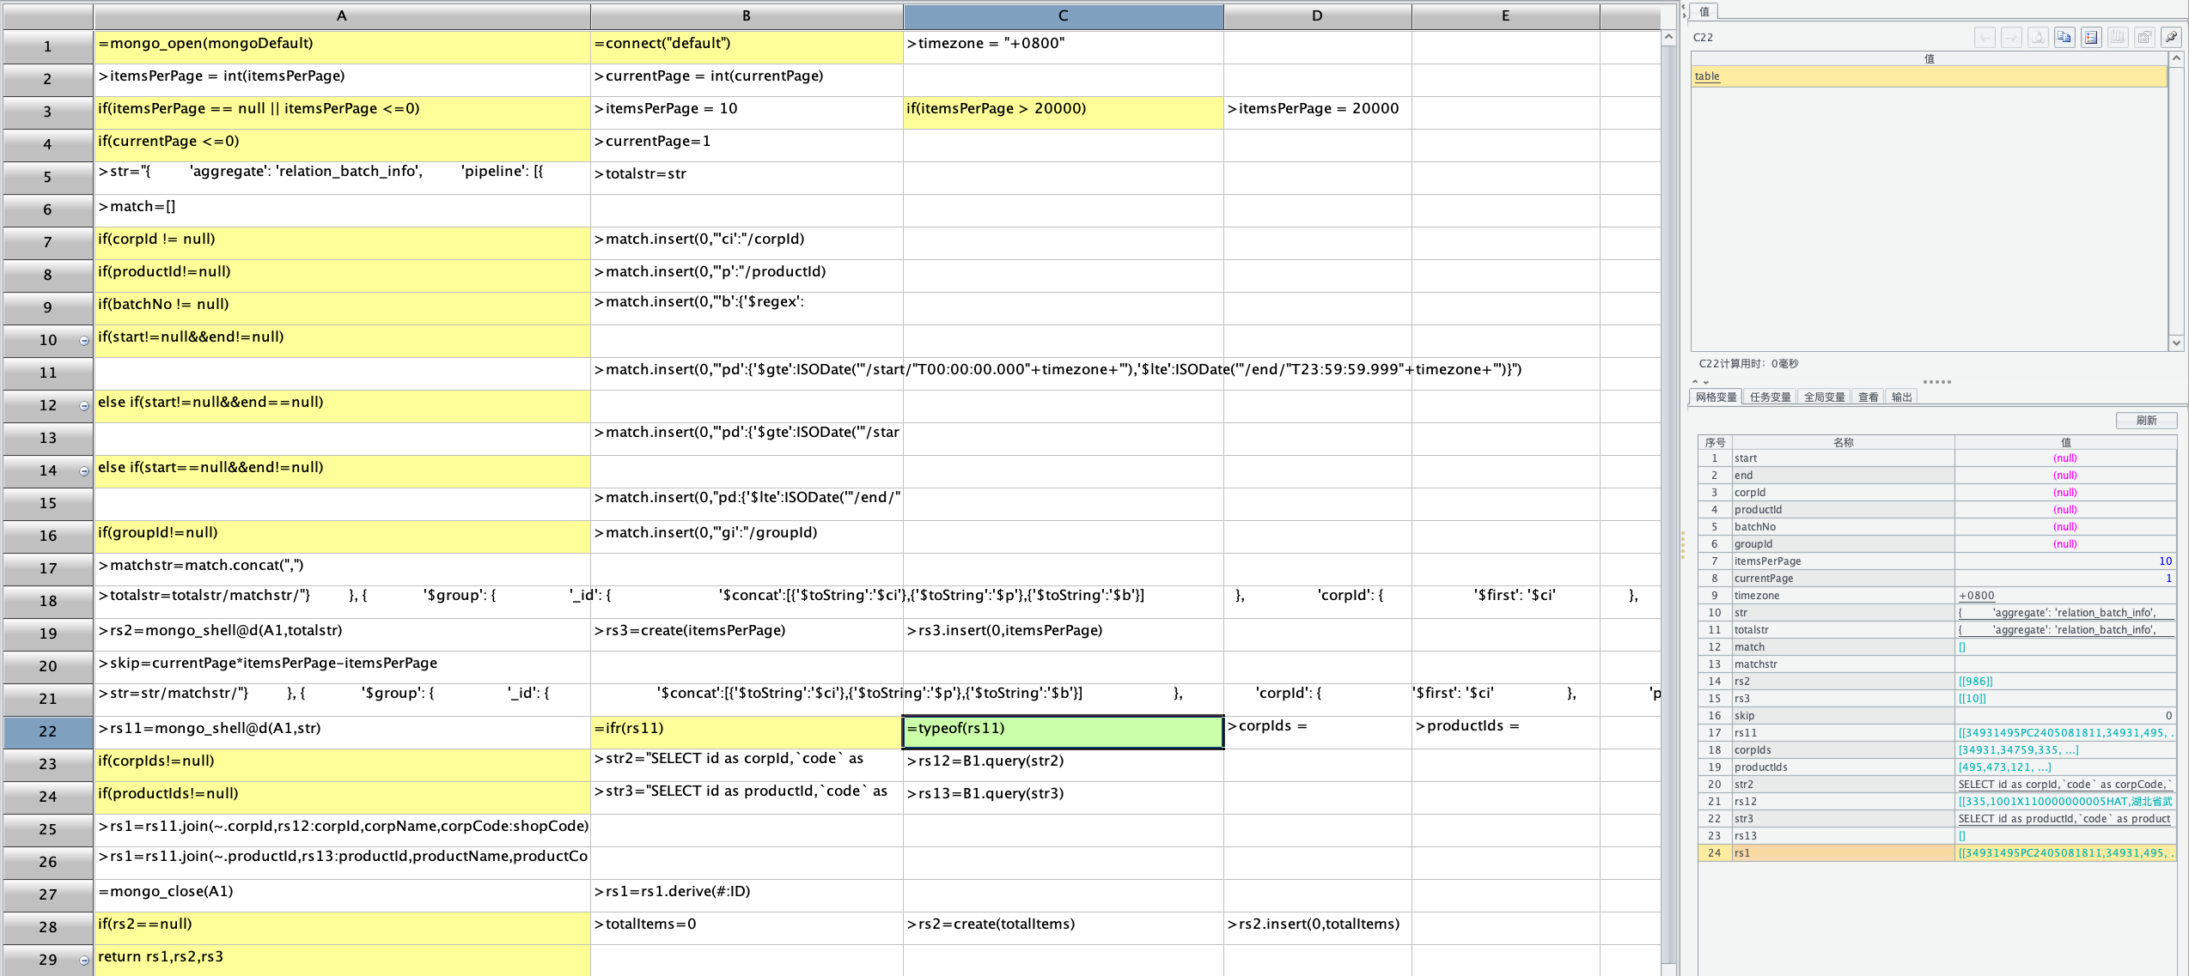This screenshot has width=2189, height=976.
Task: Click the underlined table link in value list
Action: point(1707,76)
